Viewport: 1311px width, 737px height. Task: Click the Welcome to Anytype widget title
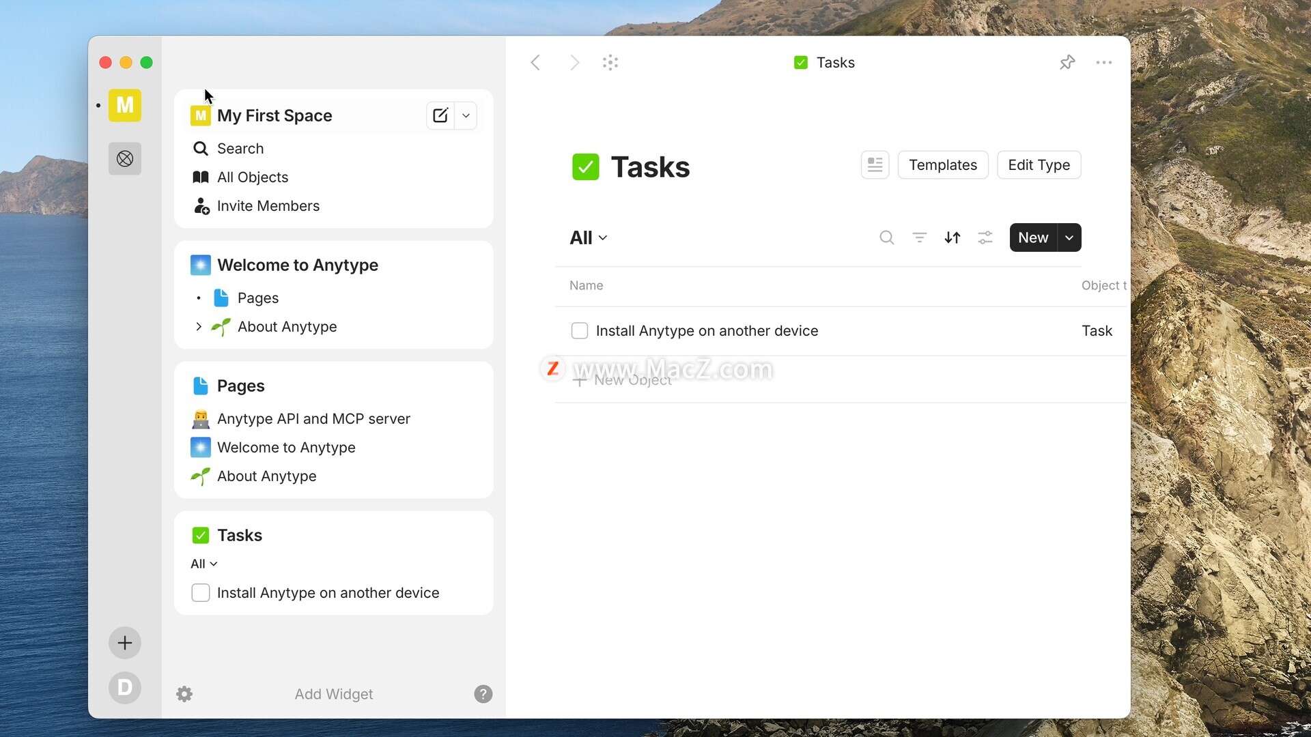click(298, 265)
